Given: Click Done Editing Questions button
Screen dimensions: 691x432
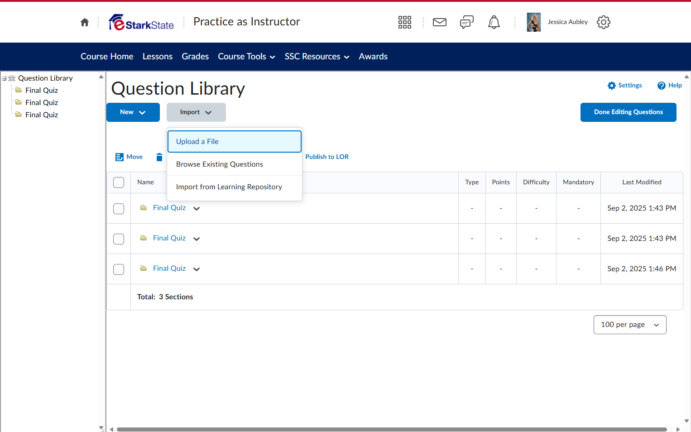Looking at the screenshot, I should (x=629, y=112).
